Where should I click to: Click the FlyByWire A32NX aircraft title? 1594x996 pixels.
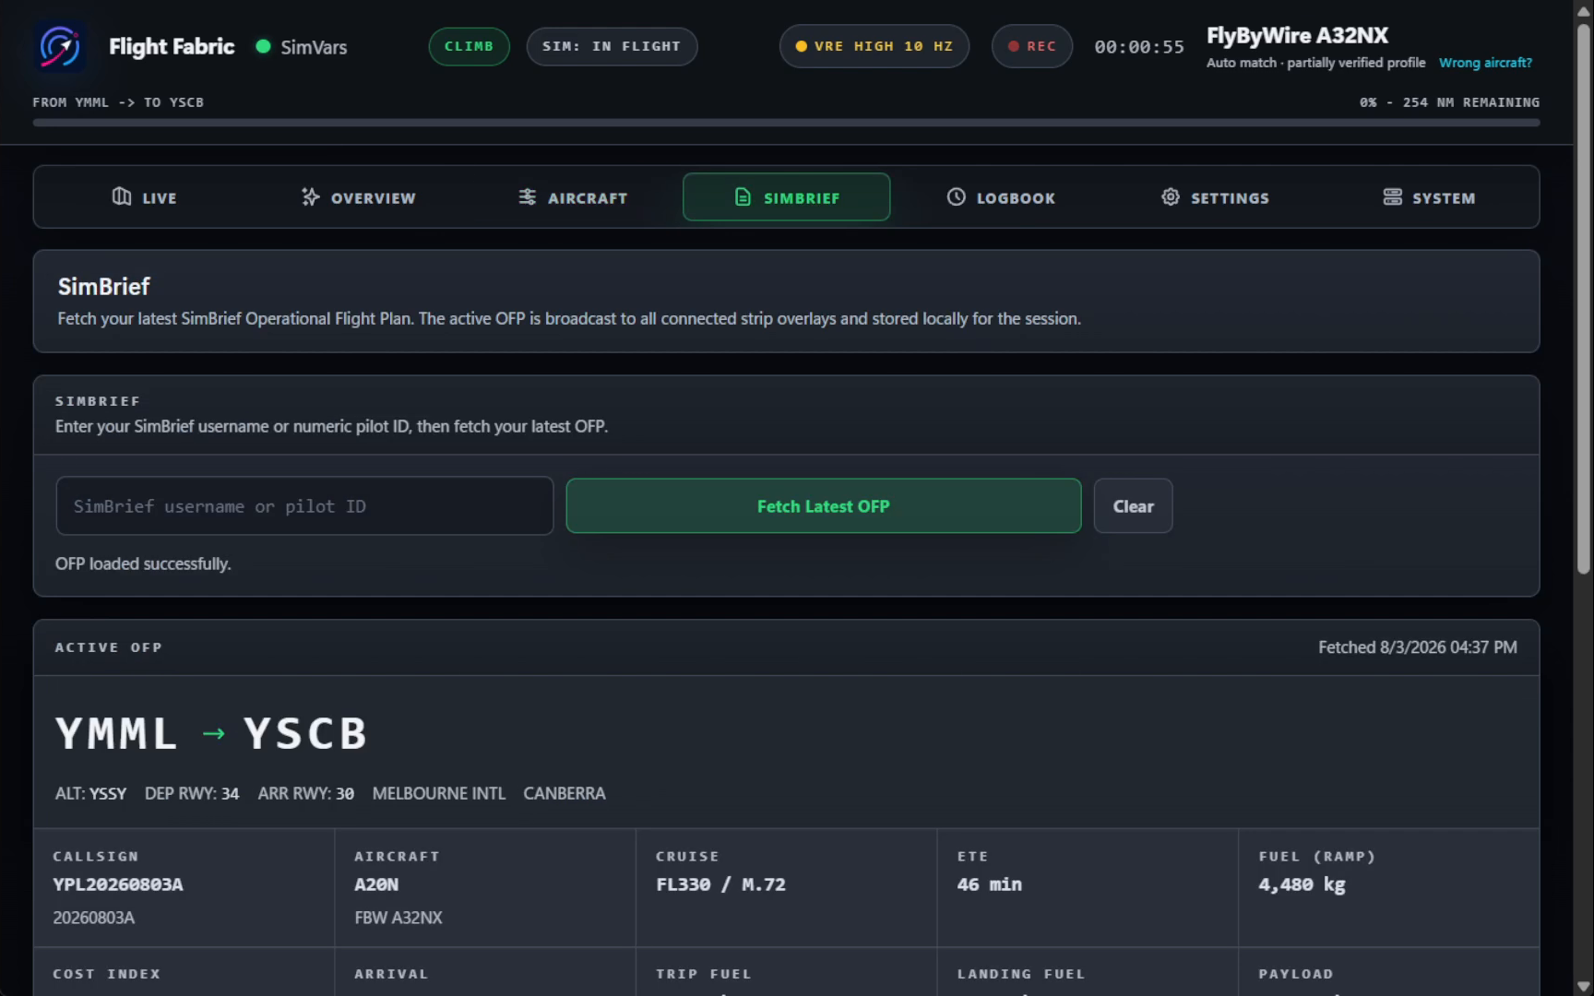click(1297, 35)
